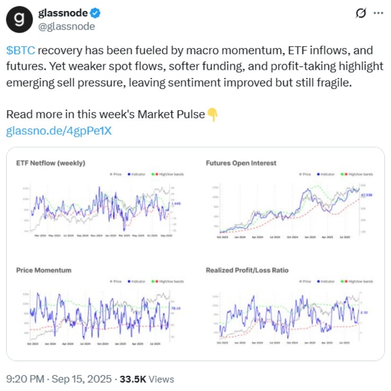This screenshot has width=391, height=391.
Task: Open the three-dot more options menu
Action: pyautogui.click(x=378, y=13)
